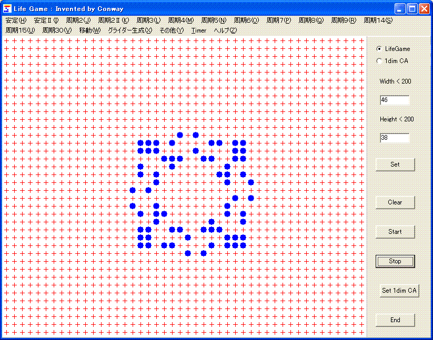Open the 周期5(N) menu
This screenshot has height=340, width=433.
coord(214,20)
